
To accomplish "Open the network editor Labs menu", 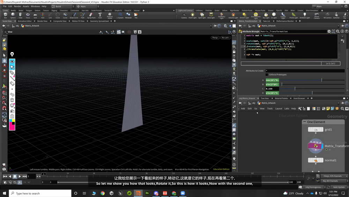I will [287, 109].
